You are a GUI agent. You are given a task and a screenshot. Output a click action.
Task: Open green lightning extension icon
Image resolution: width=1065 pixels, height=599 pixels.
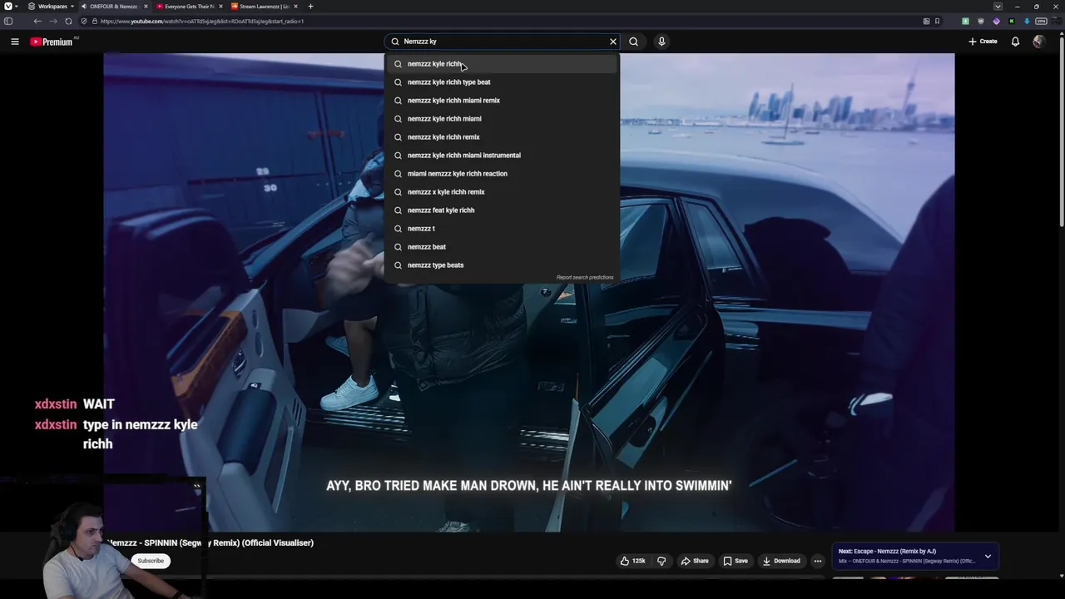pos(965,22)
